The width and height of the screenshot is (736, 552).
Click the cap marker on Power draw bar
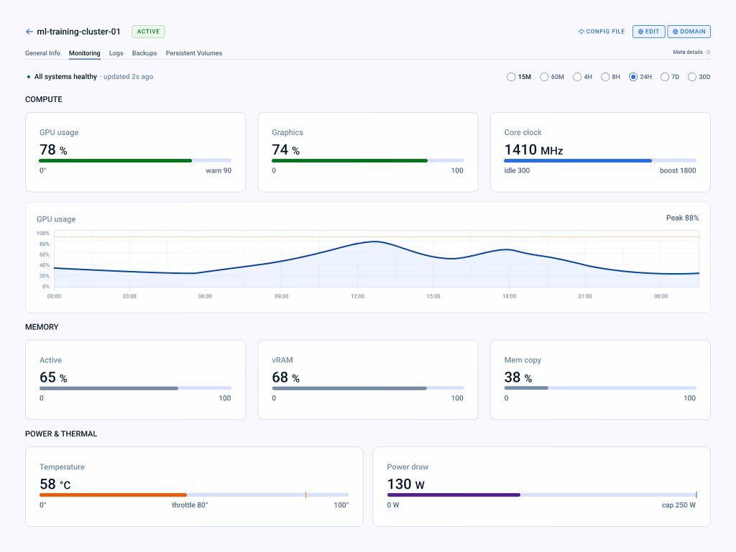(x=696, y=494)
